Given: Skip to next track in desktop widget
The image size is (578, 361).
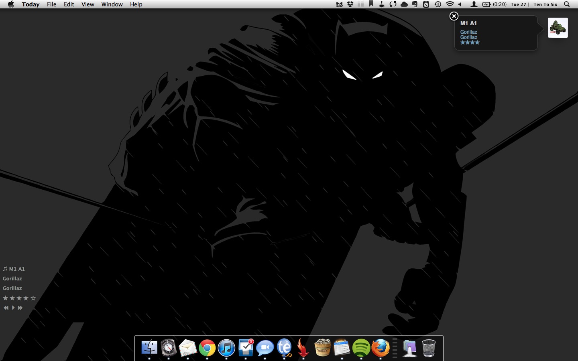Looking at the screenshot, I should [20, 308].
